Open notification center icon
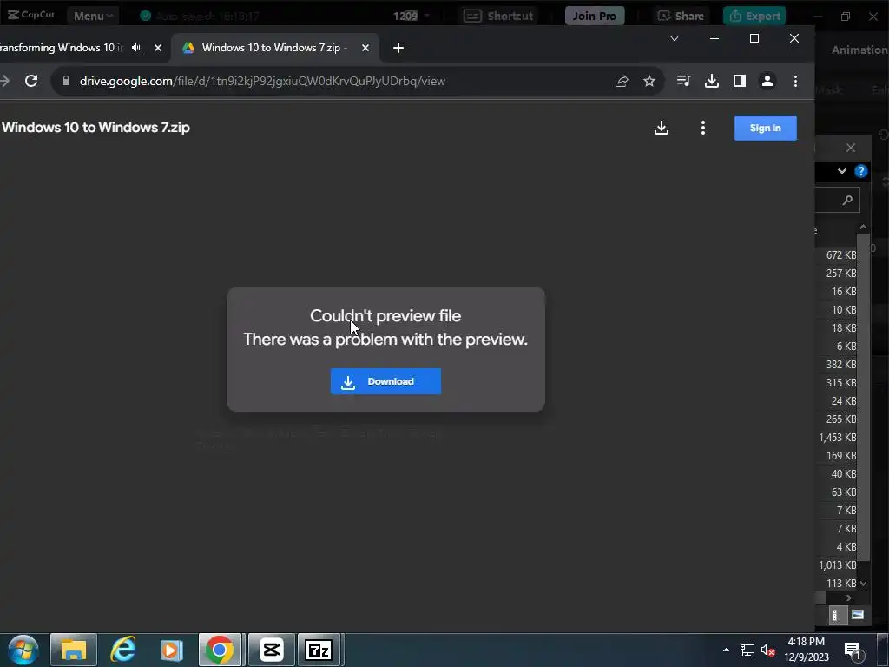This screenshot has width=889, height=667. click(853, 650)
